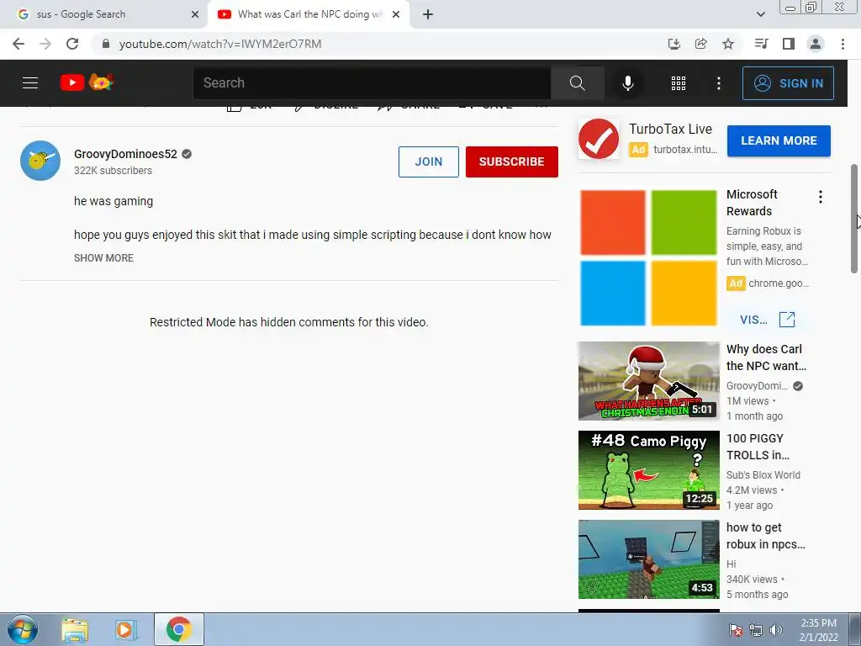The image size is (861, 646).
Task: Close the YouTube video tab
Action: click(396, 15)
